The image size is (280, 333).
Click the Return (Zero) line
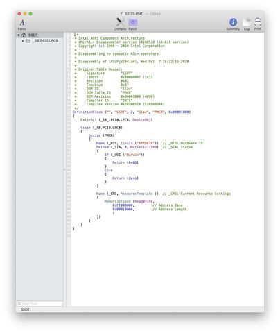click(x=125, y=178)
